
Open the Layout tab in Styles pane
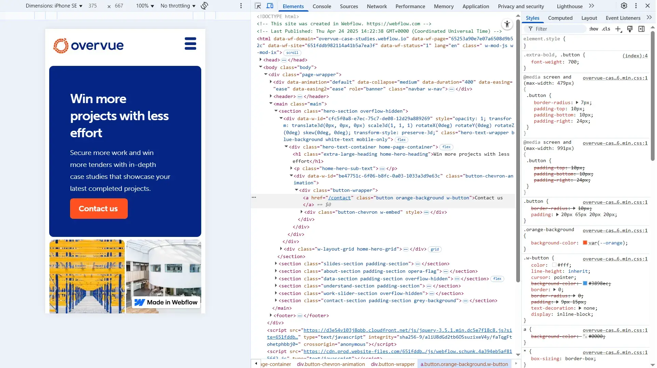click(589, 18)
